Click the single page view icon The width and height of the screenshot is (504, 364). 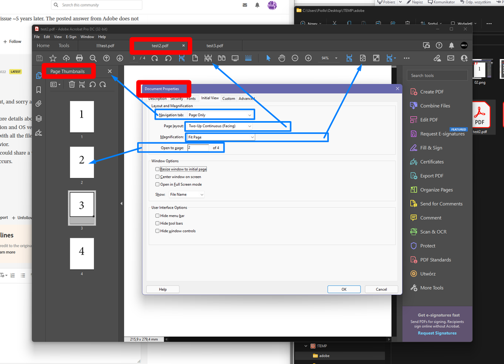pyautogui.click(x=195, y=58)
